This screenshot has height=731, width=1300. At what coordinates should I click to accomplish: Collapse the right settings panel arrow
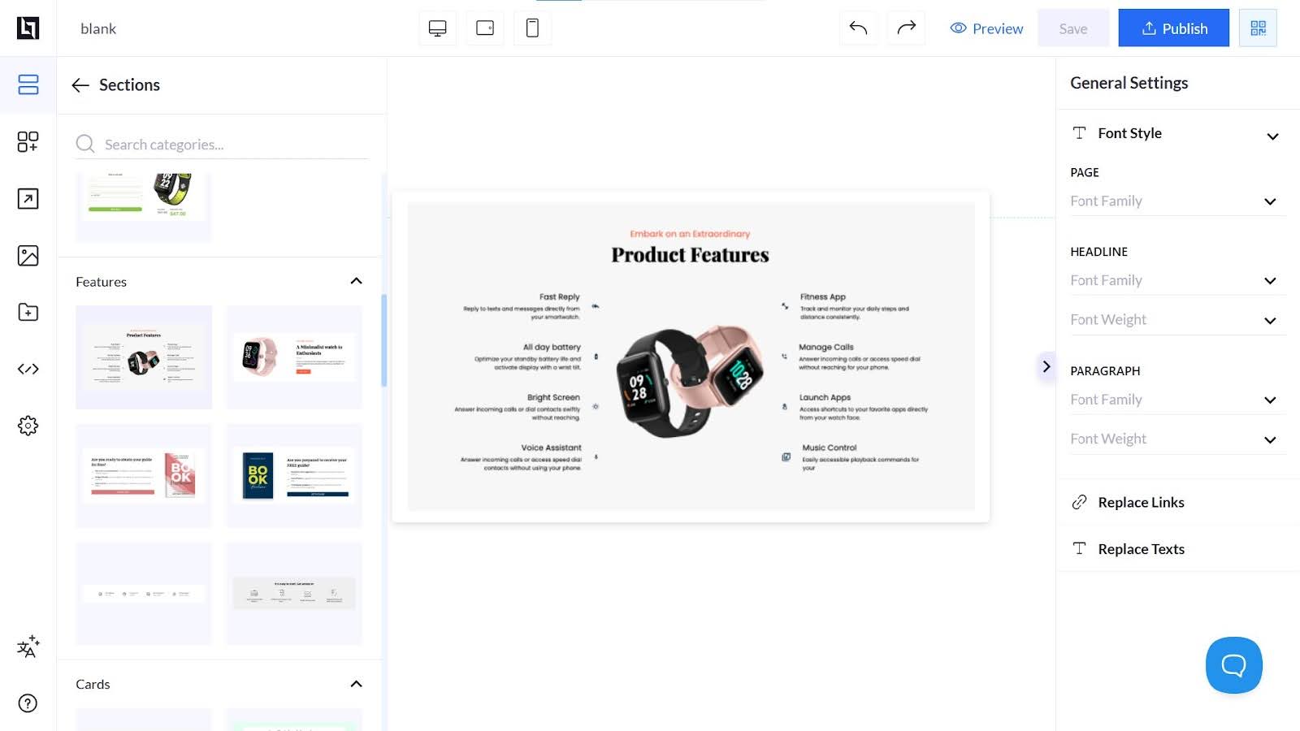click(x=1046, y=366)
